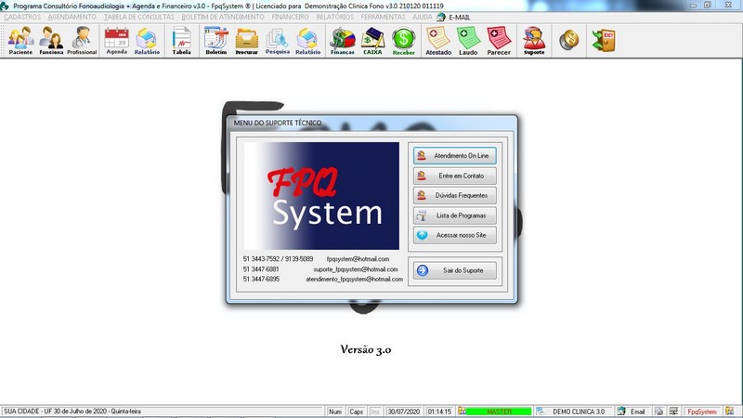This screenshot has height=418, width=743.
Task: Open the Tabela consultation table icon
Action: pos(181,41)
